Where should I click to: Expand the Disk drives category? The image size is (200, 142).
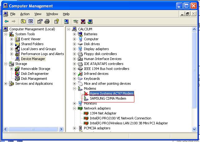(75, 44)
